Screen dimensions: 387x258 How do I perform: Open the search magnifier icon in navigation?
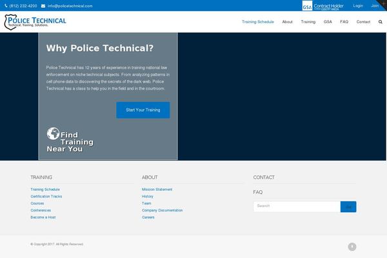coord(381,22)
